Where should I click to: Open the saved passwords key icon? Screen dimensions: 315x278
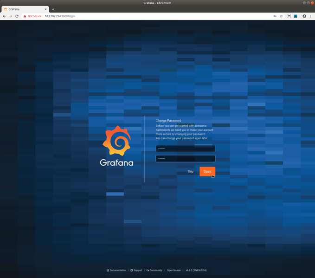pyautogui.click(x=275, y=16)
